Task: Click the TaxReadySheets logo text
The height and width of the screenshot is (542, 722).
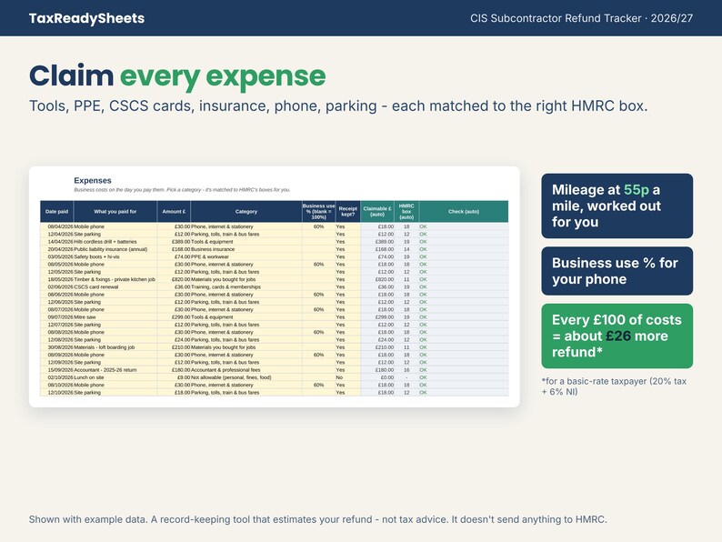Action: coord(86,18)
